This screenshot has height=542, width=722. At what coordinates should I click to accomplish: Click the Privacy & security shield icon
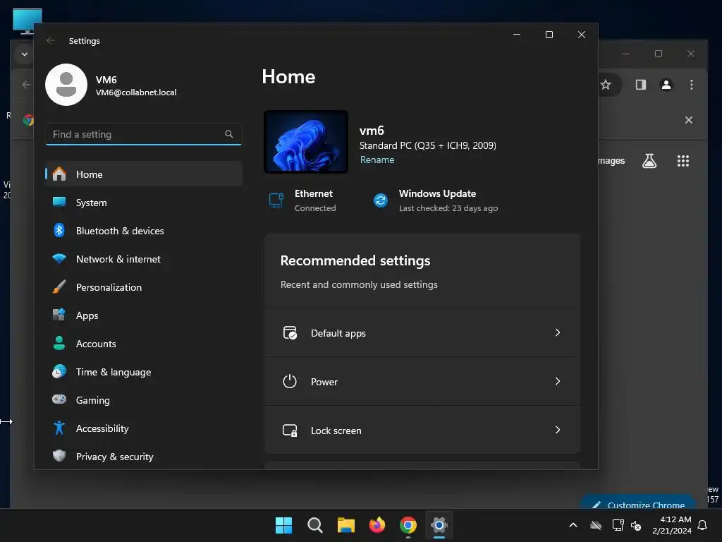(59, 457)
